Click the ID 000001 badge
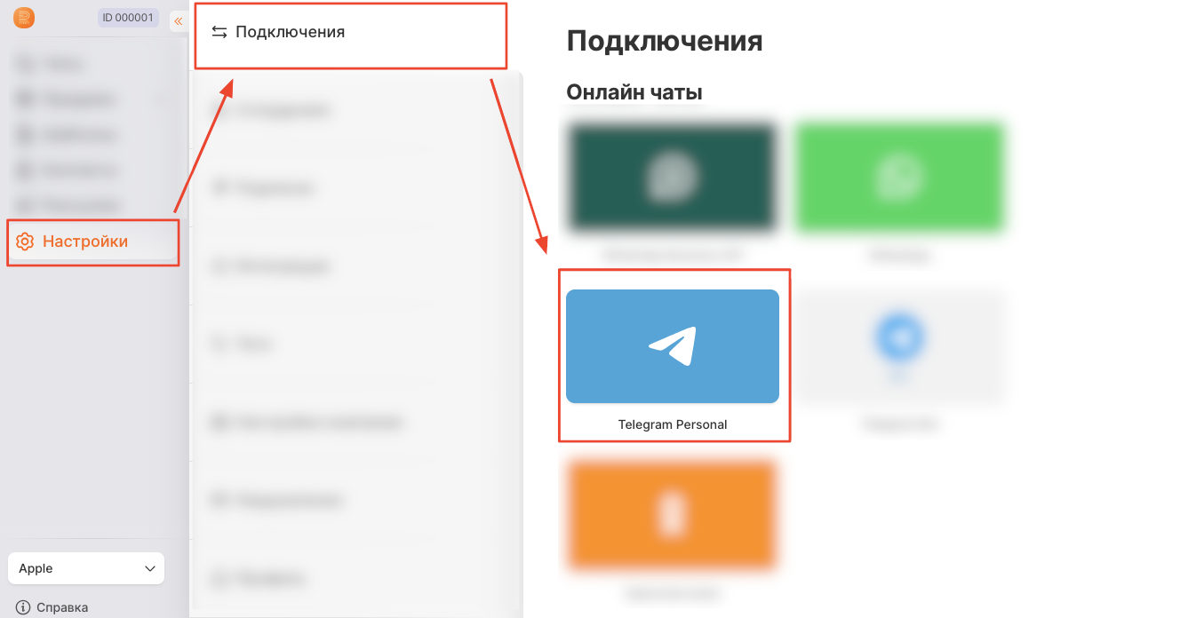 [128, 18]
